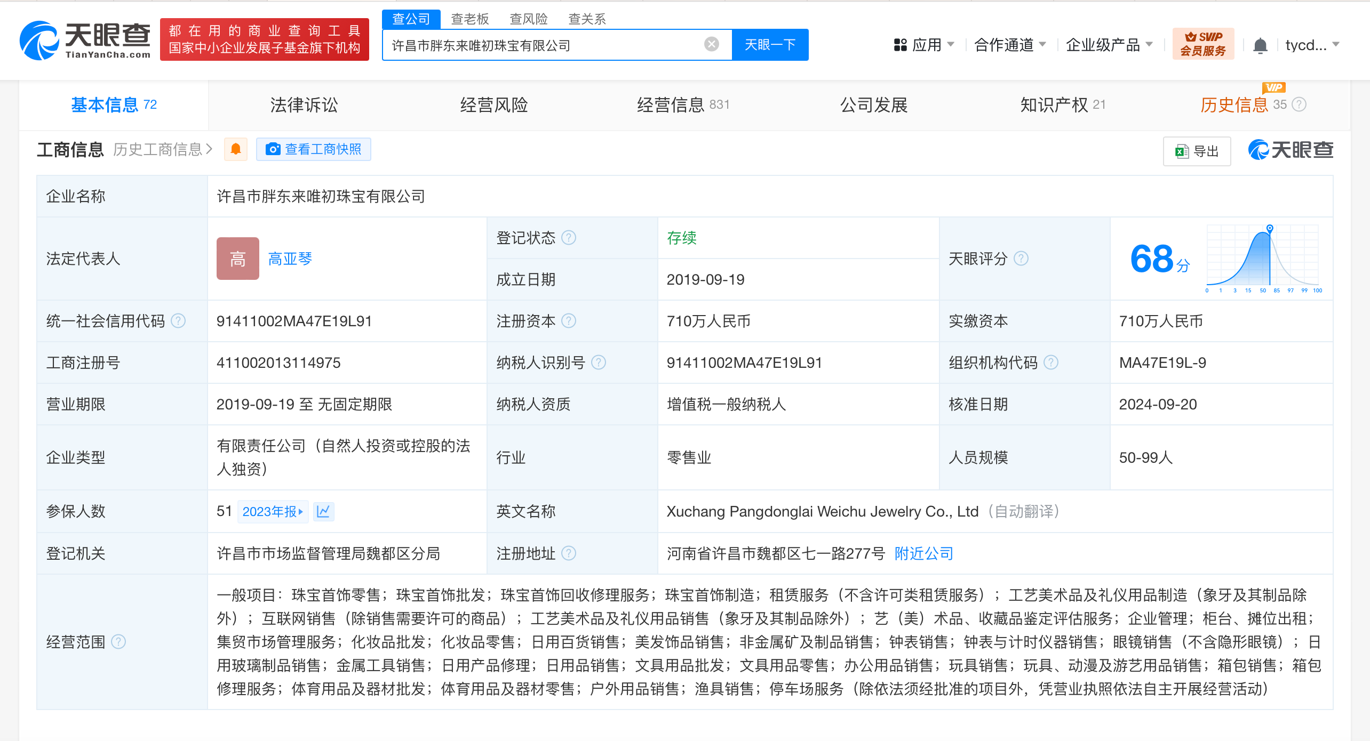The height and width of the screenshot is (741, 1370).
Task: Click the orange alert bell beside 历史工商信息
Action: [x=236, y=149]
